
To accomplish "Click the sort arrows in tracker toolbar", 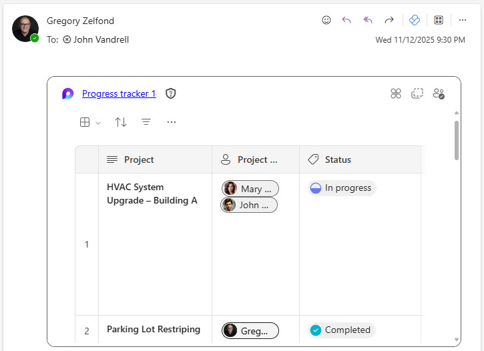I will [121, 122].
